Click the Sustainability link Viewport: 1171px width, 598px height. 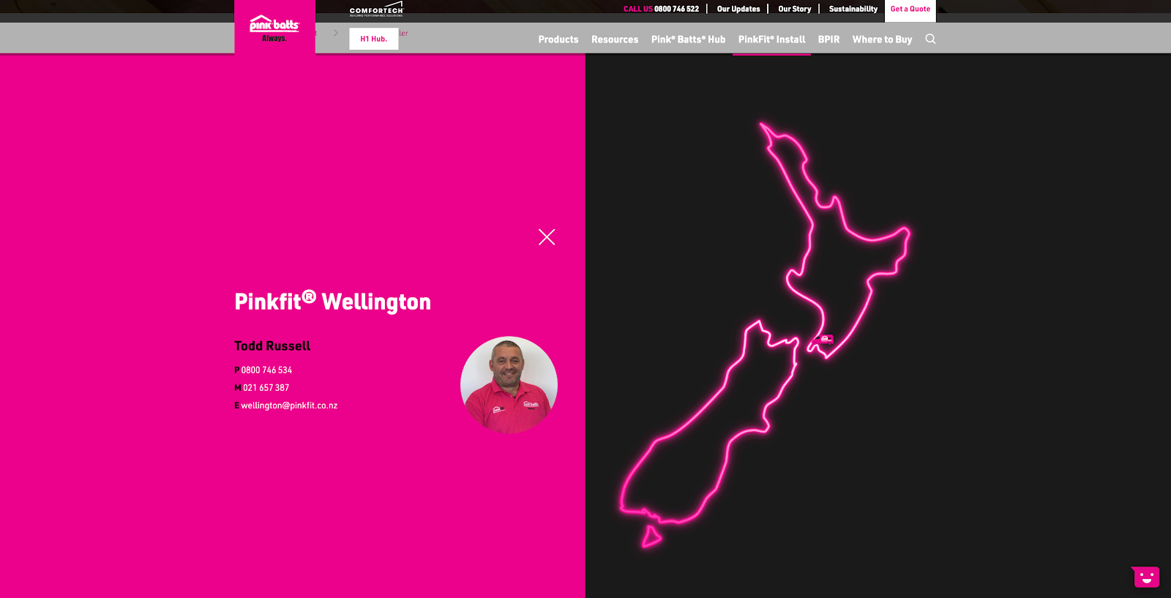point(853,9)
